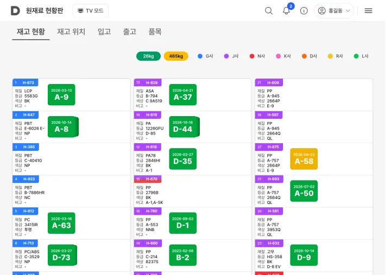This screenshot has height=275, width=391.
Task: Click the green 26kg badge
Action: coord(148,56)
